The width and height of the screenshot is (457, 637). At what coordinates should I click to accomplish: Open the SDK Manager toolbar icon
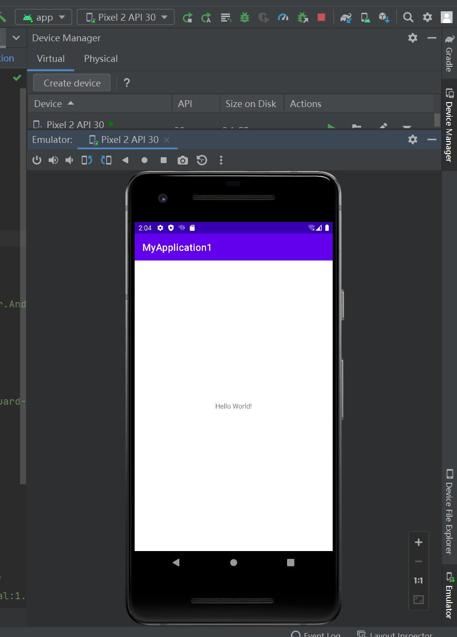point(384,18)
